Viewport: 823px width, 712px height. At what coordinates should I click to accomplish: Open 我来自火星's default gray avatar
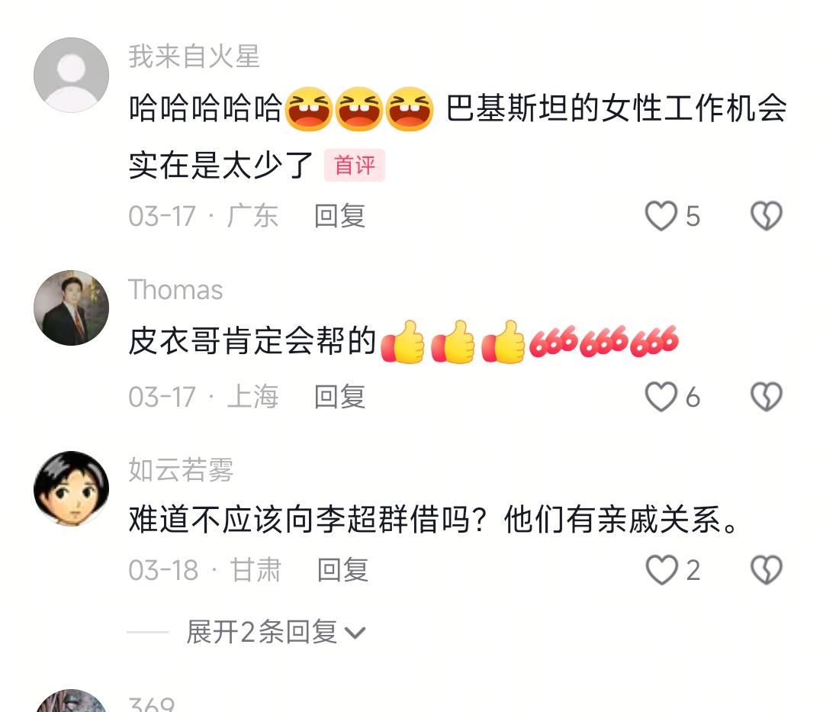(72, 75)
